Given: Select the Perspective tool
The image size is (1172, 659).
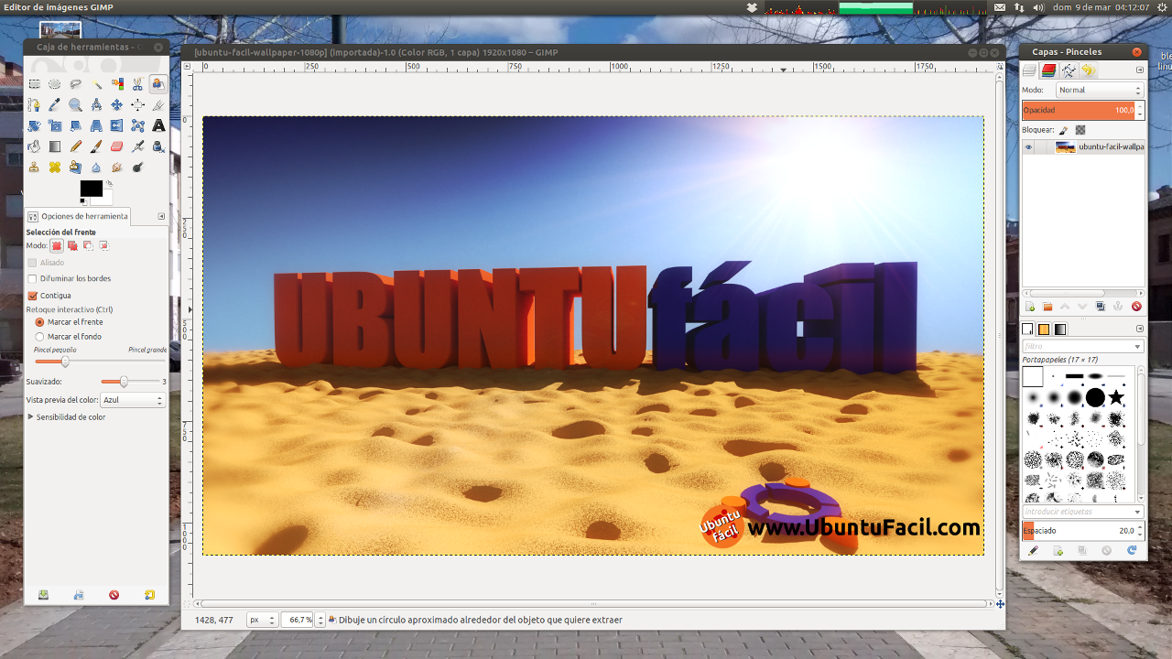Looking at the screenshot, I should click(x=96, y=125).
